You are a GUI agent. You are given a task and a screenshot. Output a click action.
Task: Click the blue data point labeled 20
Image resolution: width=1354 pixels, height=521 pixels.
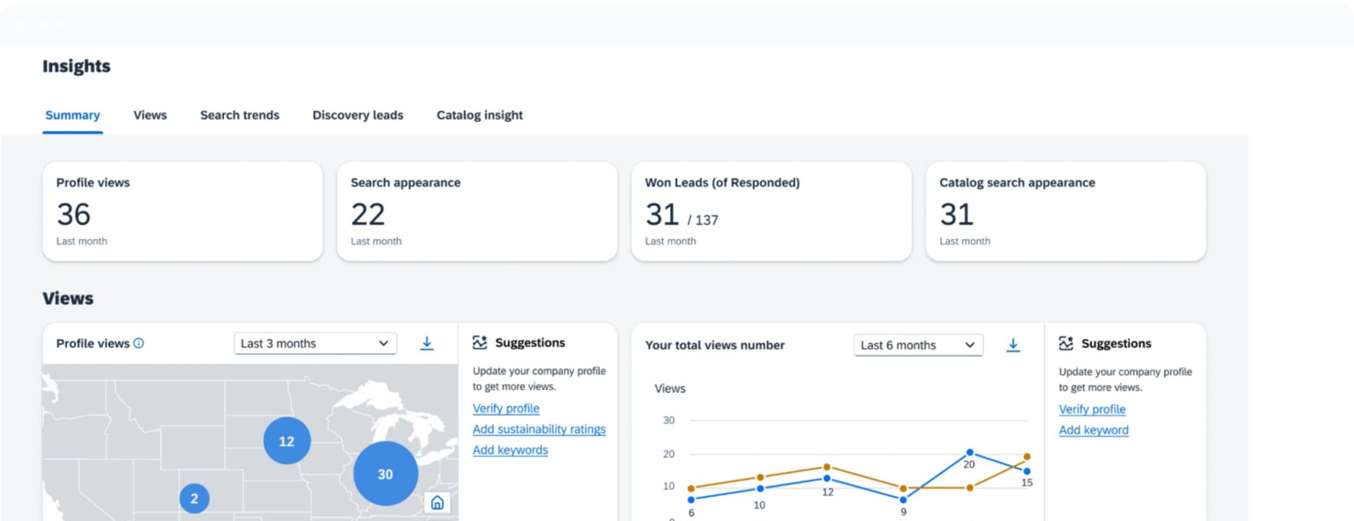point(970,452)
